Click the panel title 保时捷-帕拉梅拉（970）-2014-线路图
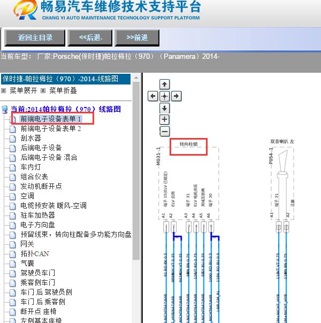Image resolution: width=321 pixels, height=323 pixels. (x=60, y=79)
